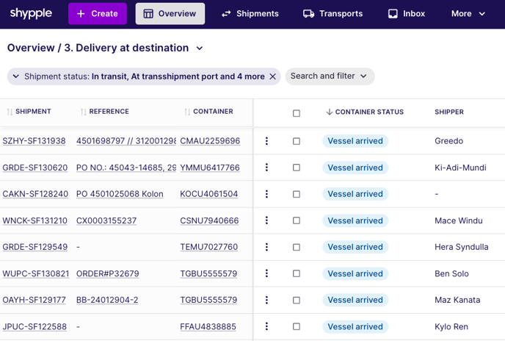Click the Create button
This screenshot has height=341, width=505.
click(x=98, y=13)
